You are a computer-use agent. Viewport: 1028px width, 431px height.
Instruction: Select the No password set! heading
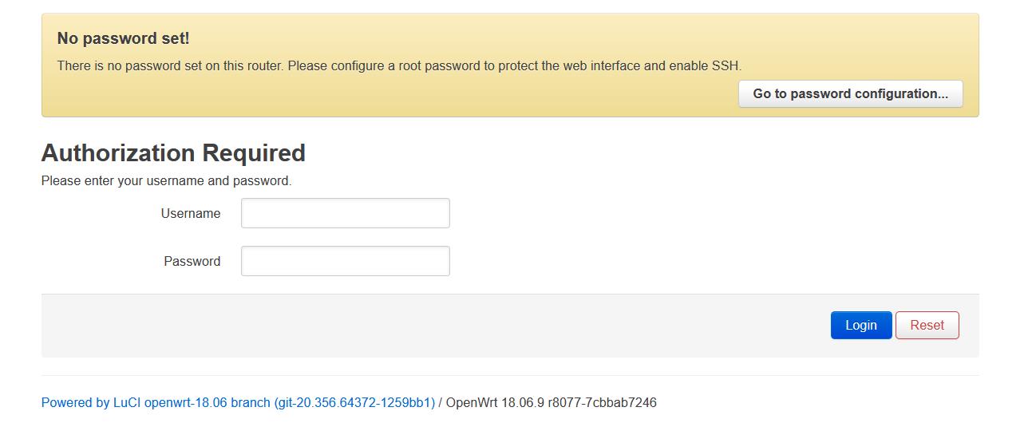point(123,38)
